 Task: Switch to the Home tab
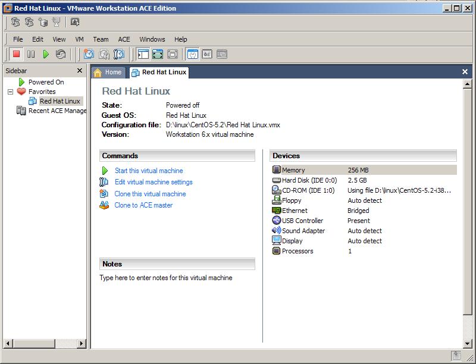click(x=108, y=72)
